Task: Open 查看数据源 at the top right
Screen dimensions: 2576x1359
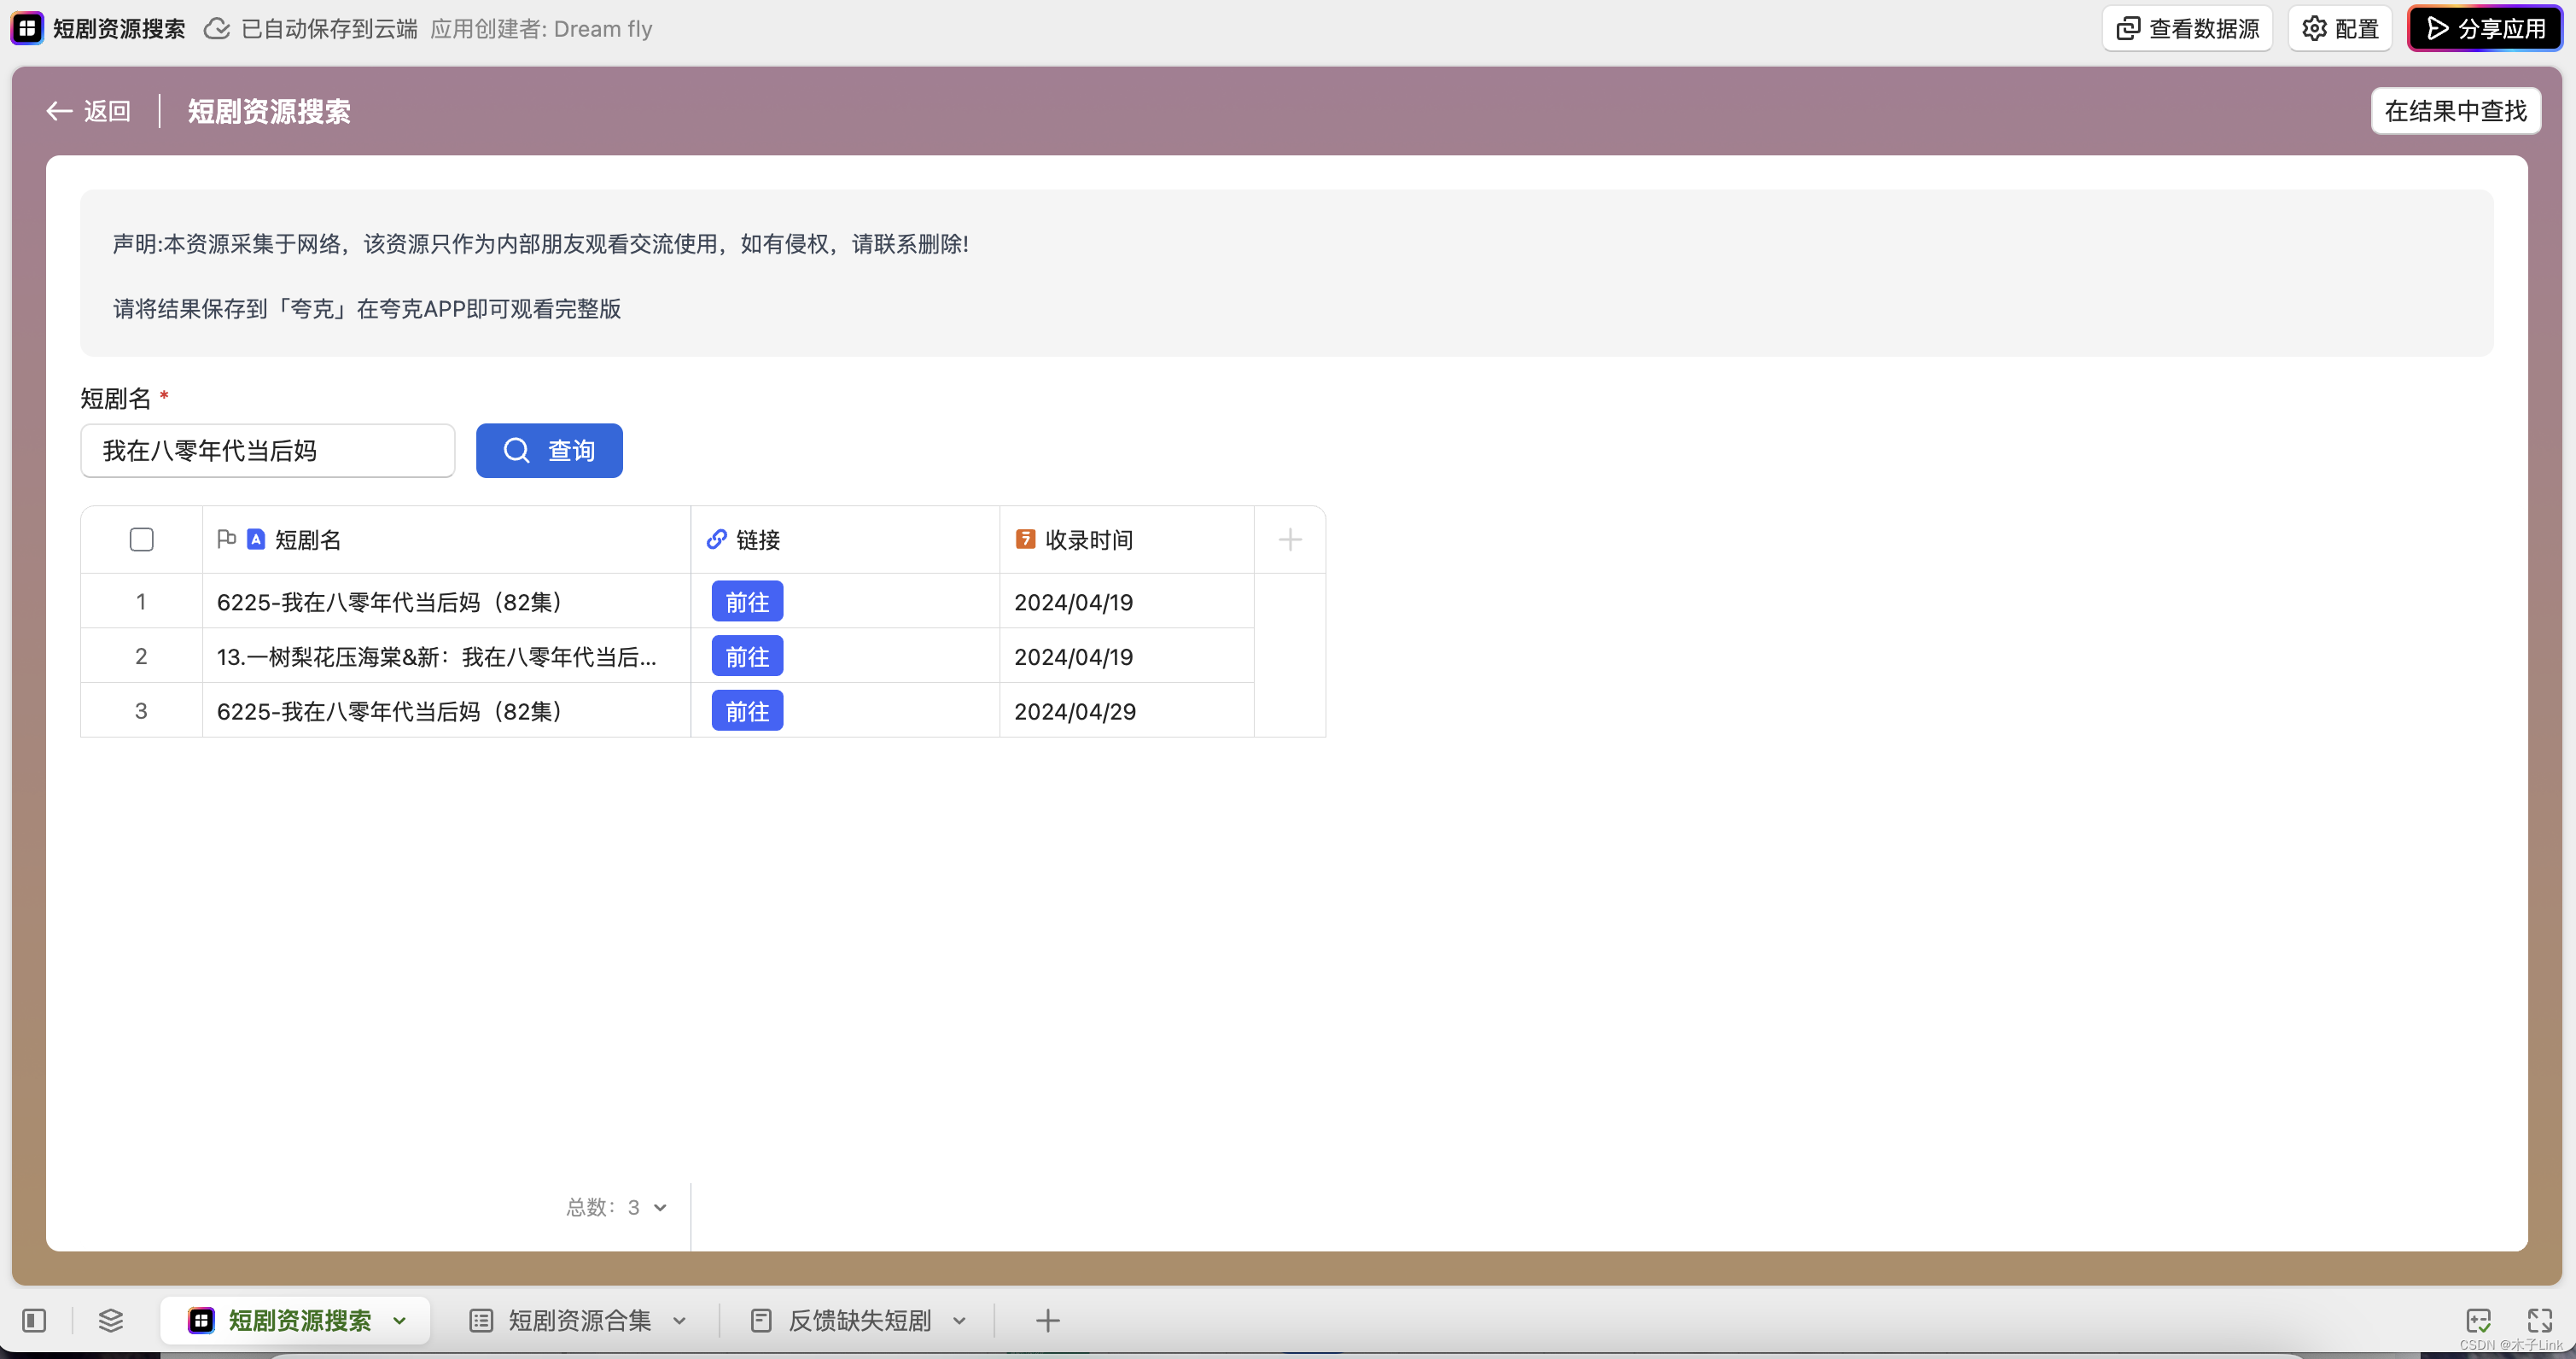Action: [2187, 28]
